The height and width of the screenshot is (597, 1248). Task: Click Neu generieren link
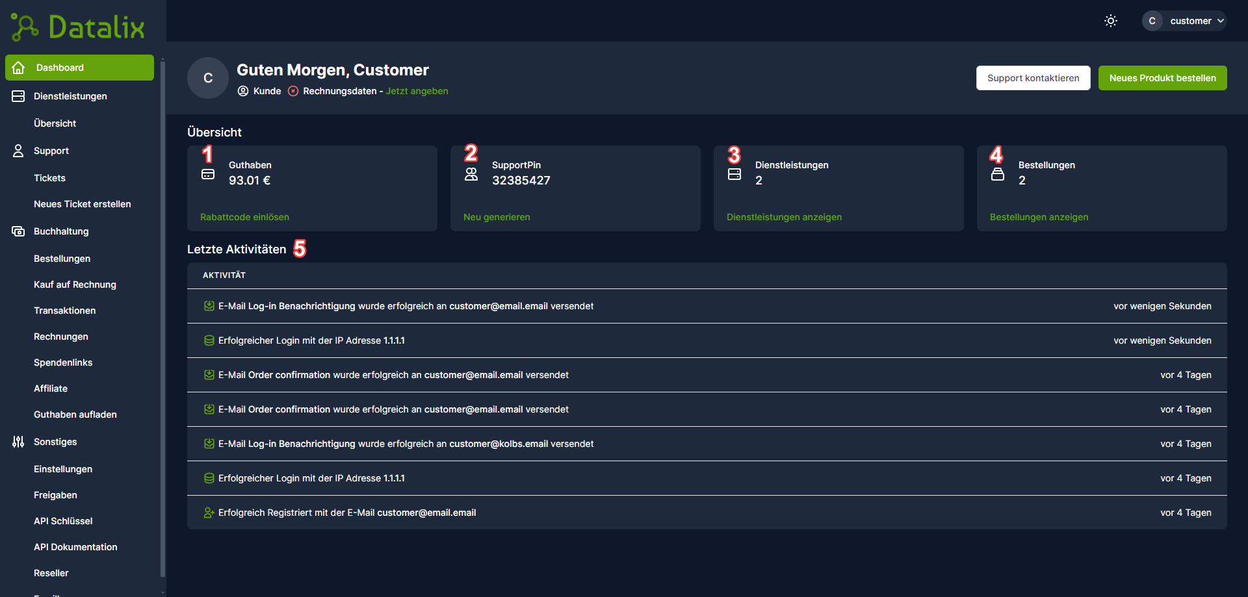(497, 217)
